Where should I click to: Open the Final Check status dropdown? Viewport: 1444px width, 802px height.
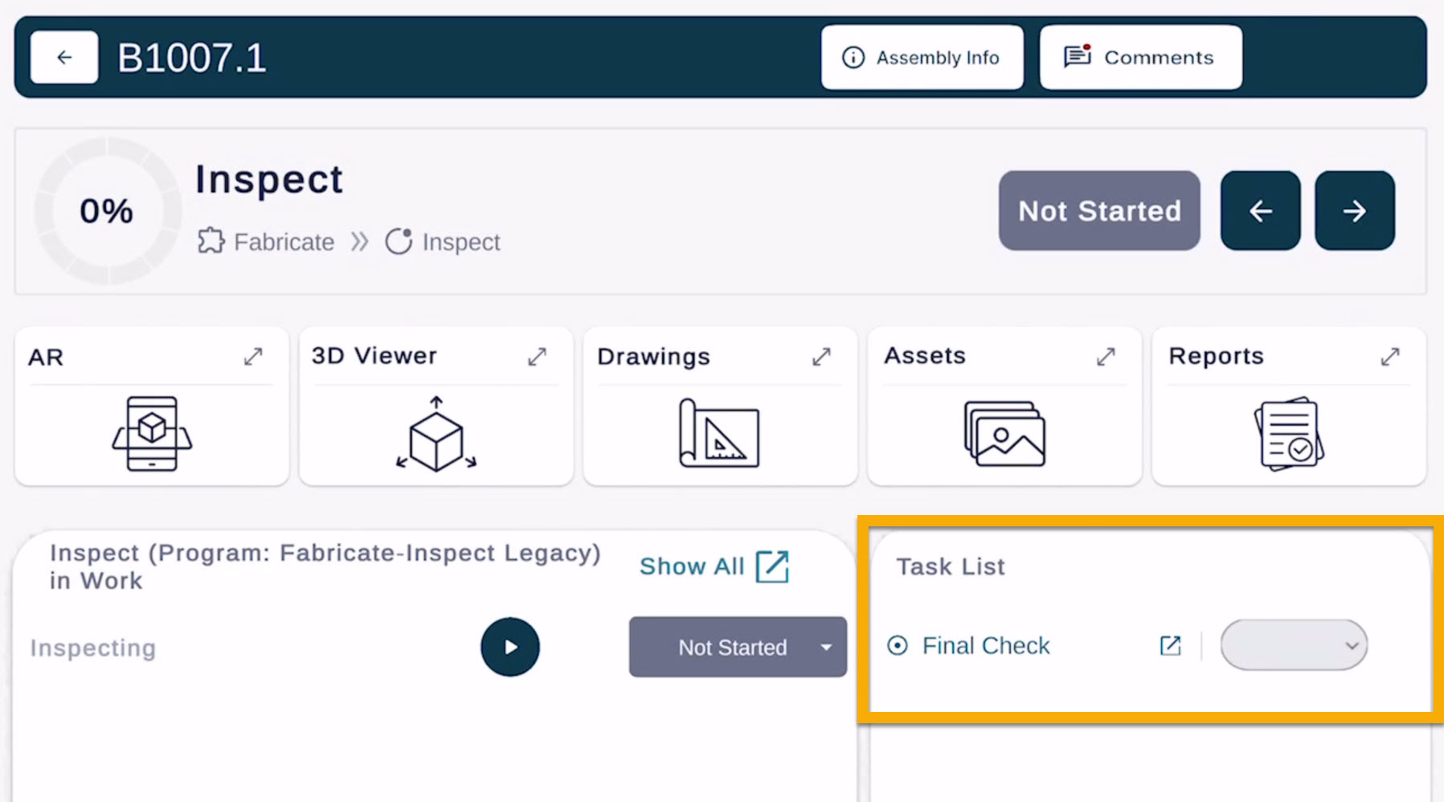(x=1293, y=645)
